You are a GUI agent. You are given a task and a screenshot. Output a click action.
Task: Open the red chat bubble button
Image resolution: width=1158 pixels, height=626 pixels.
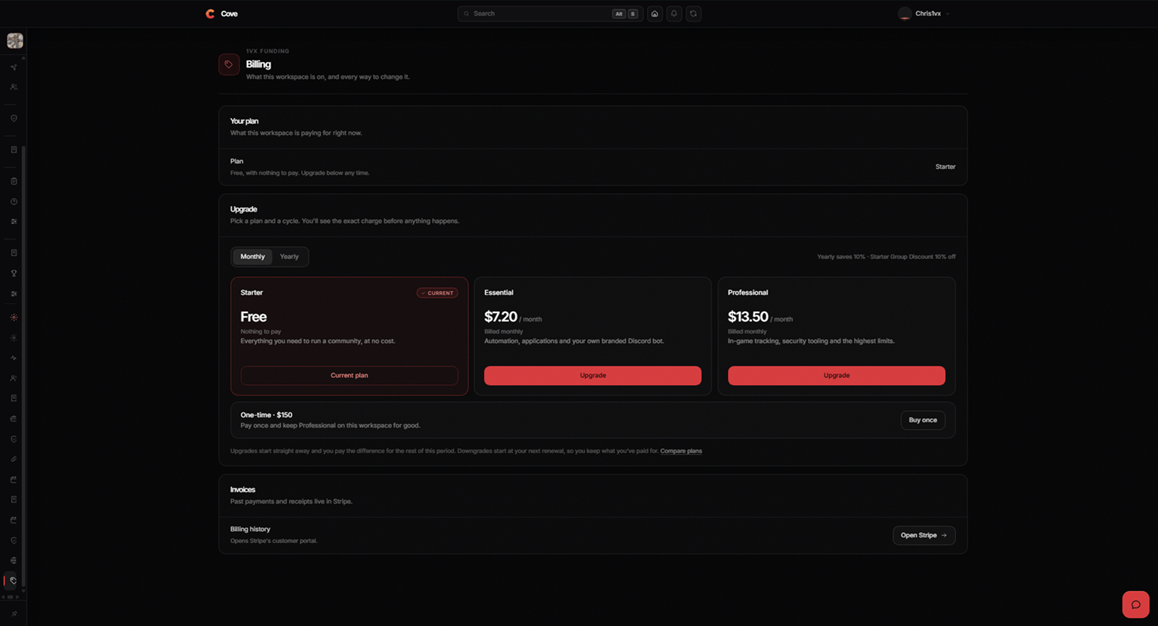[1135, 604]
